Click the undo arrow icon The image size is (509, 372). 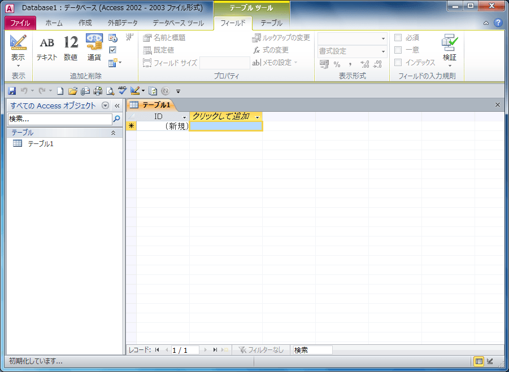click(x=24, y=91)
